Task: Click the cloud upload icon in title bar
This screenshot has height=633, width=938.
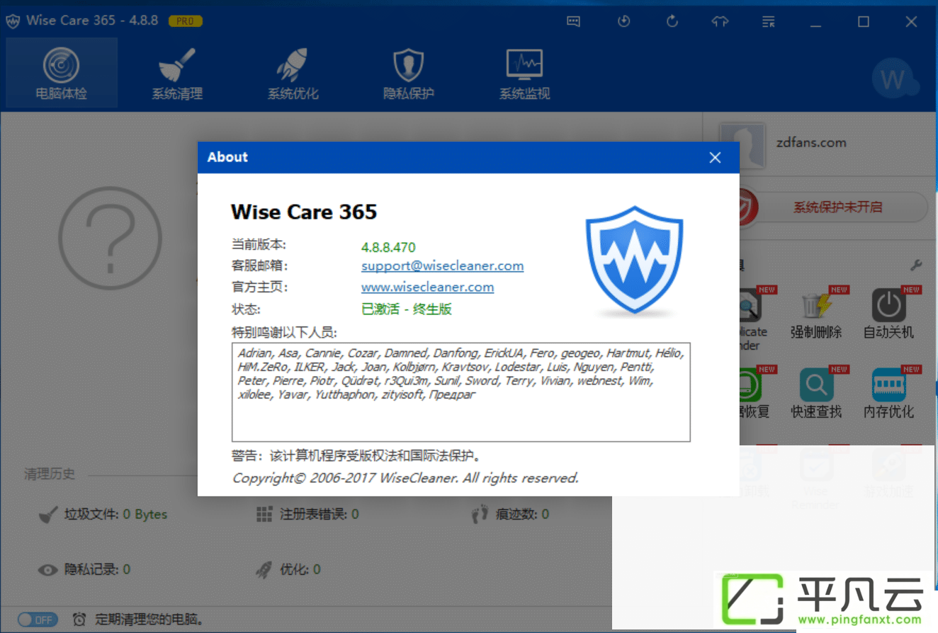Action: click(x=720, y=21)
